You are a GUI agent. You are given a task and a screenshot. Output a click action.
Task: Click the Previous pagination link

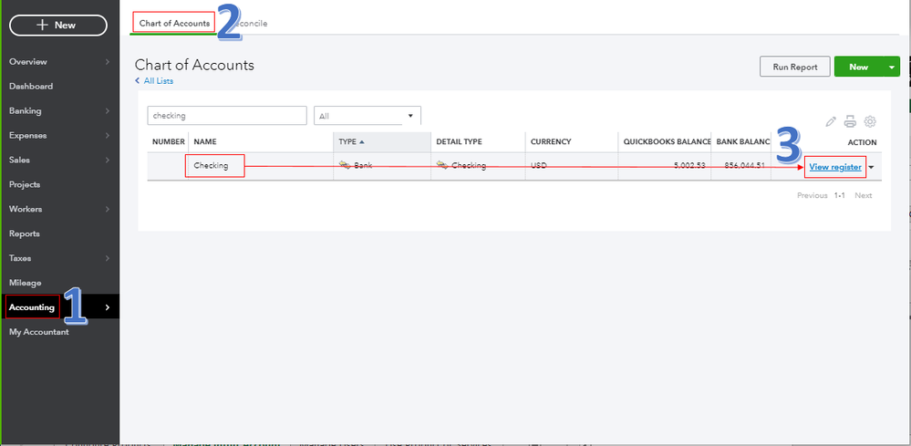click(813, 195)
